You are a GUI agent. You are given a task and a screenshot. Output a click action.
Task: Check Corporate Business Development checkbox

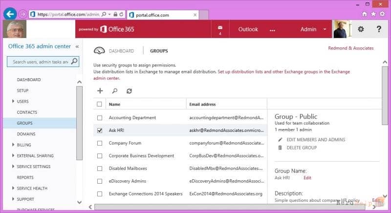[x=100, y=156]
